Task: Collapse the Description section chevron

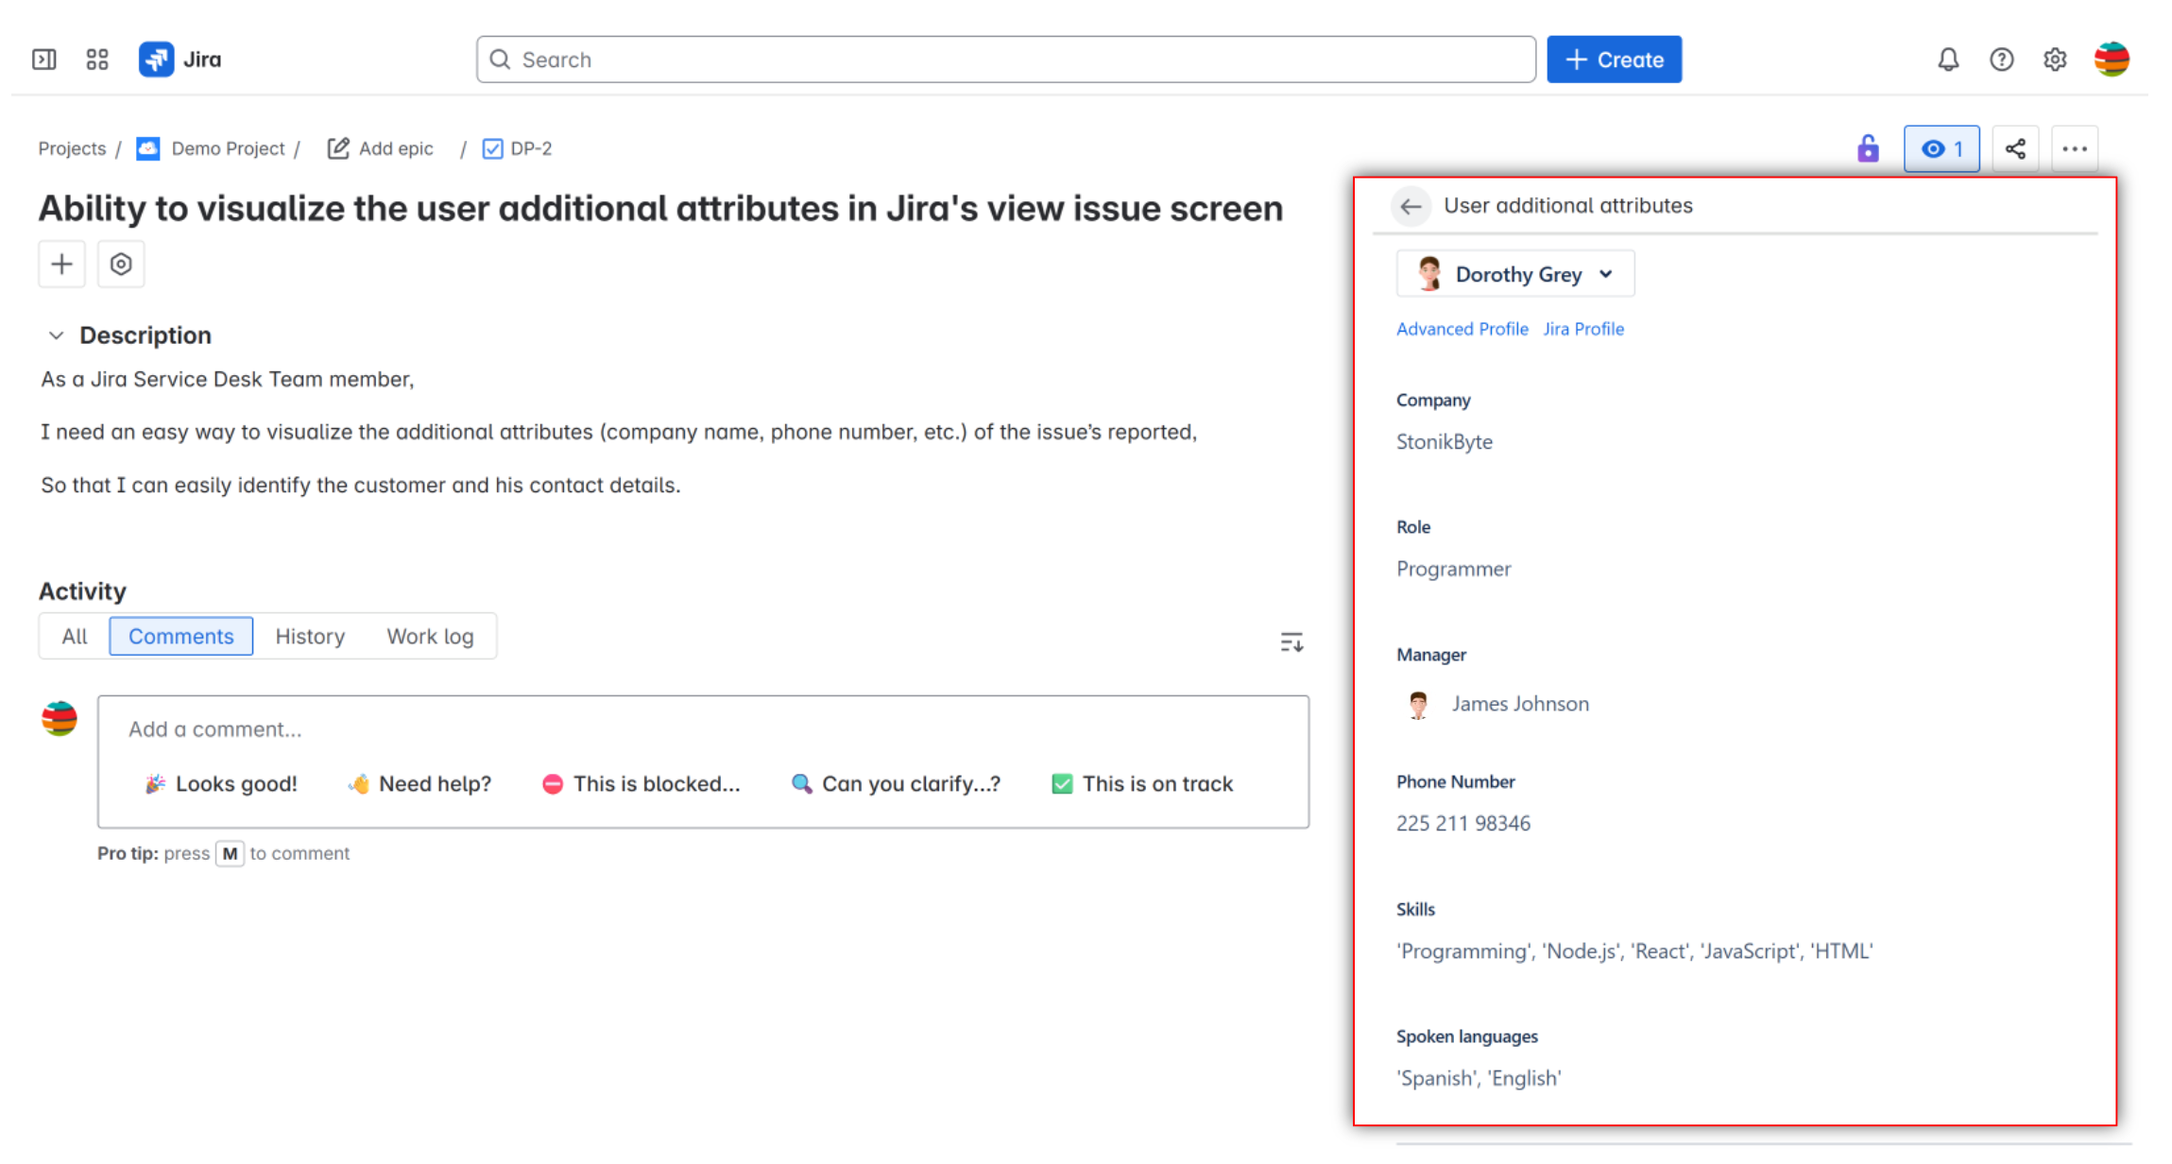Action: [x=56, y=335]
